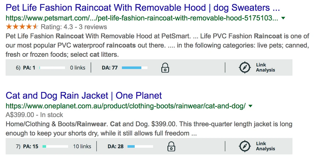Click compass icon in One Planet result bar
The width and height of the screenshot is (317, 160).
[x=245, y=146]
